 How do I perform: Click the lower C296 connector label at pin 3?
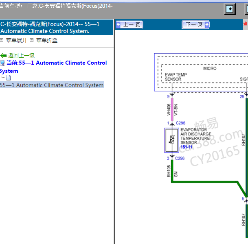180,158
